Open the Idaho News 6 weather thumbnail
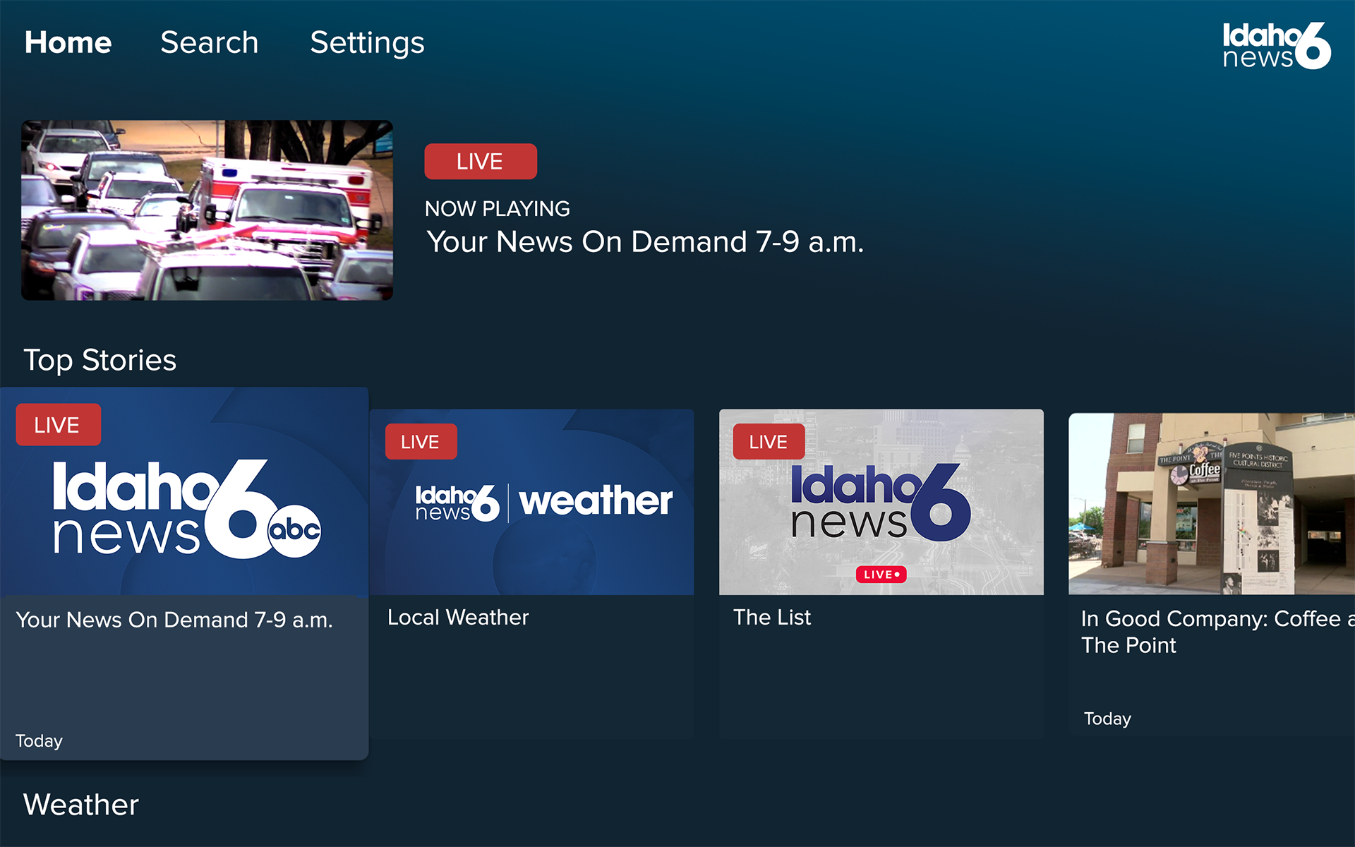1355x847 pixels. click(x=531, y=502)
